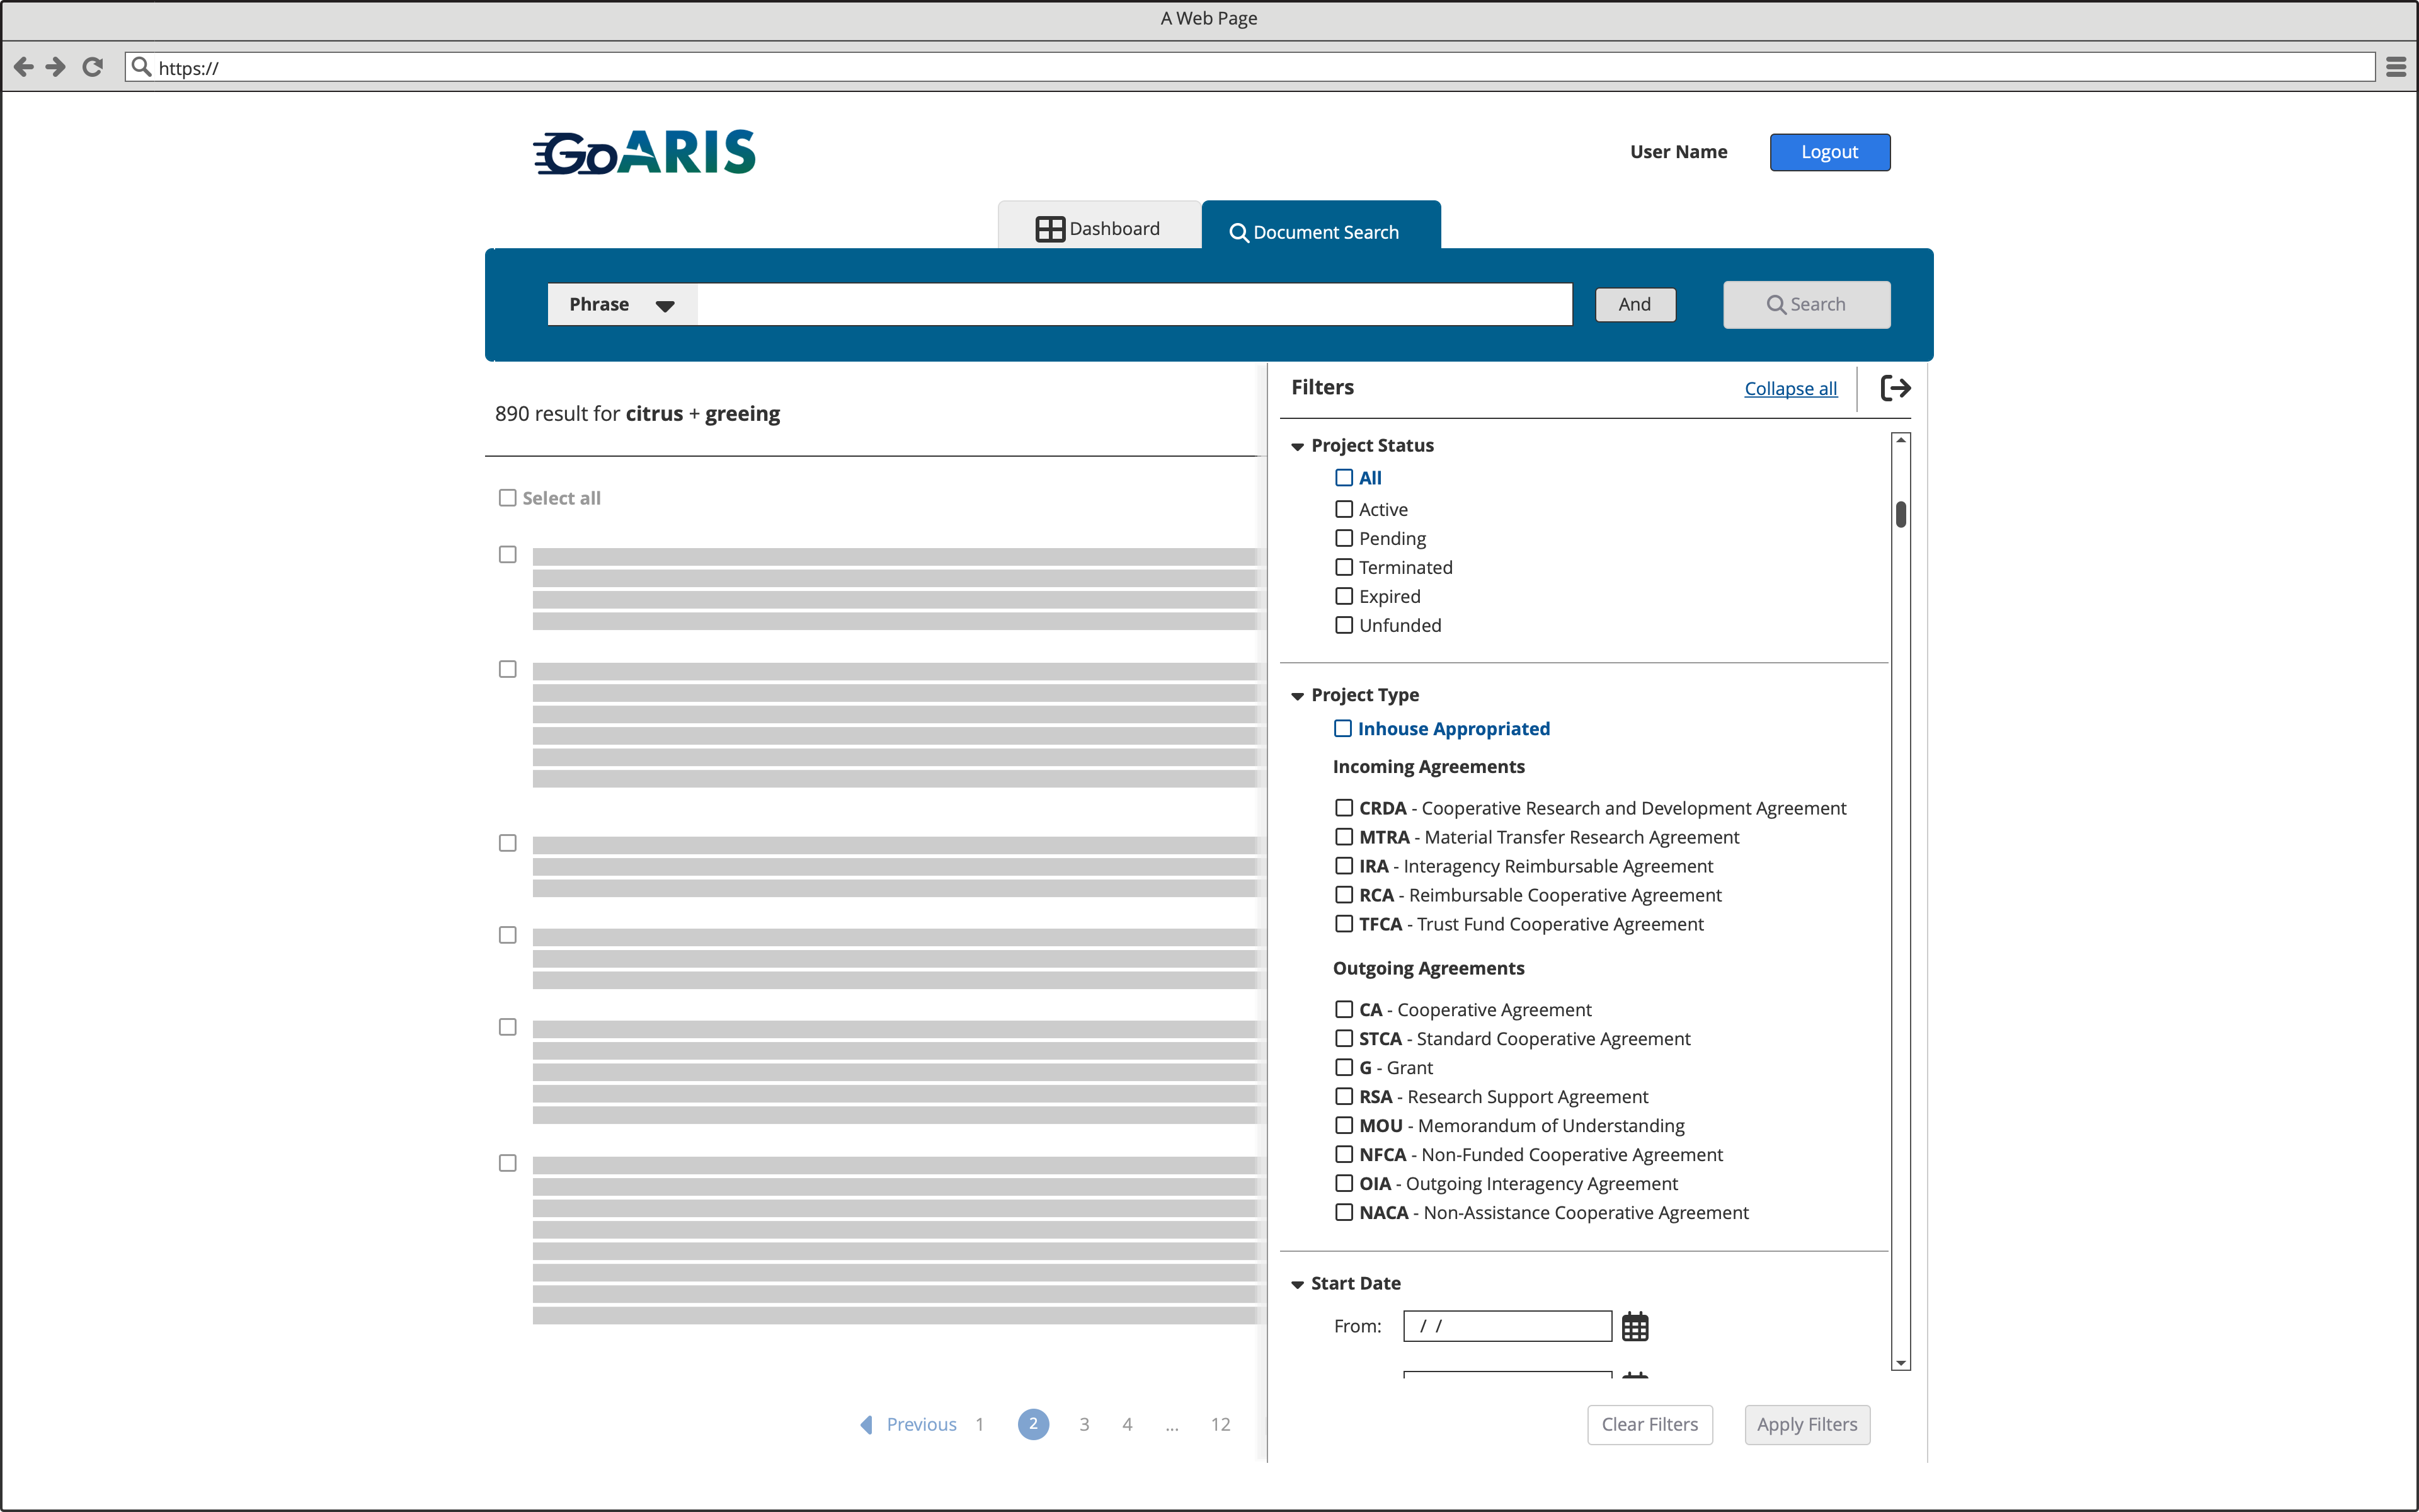Click the search icon inside the address bar

click(142, 67)
